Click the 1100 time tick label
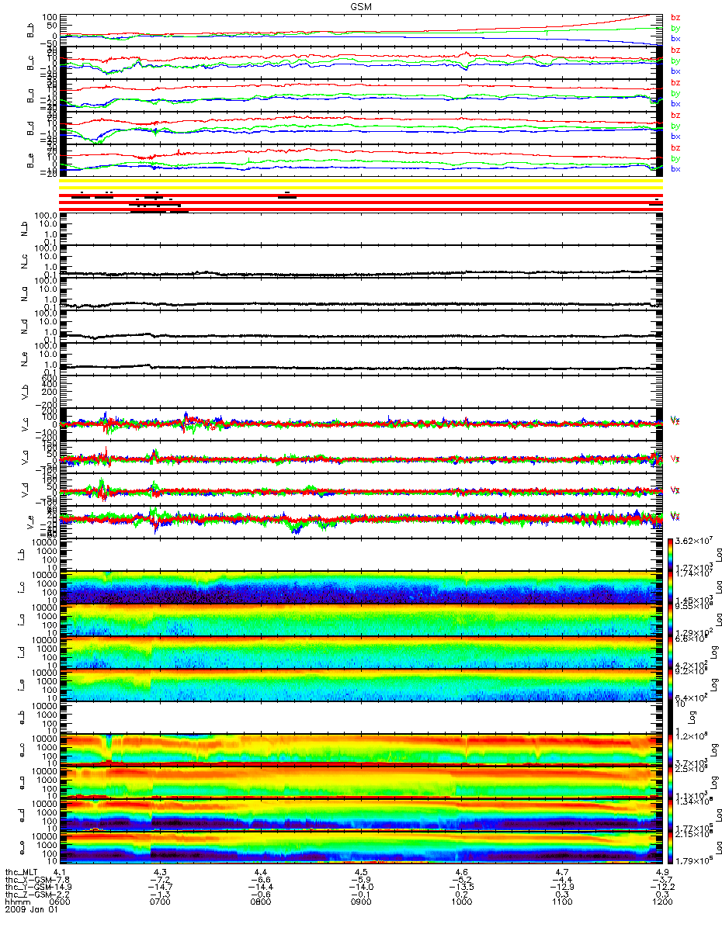The width and height of the screenshot is (722, 931). [563, 902]
